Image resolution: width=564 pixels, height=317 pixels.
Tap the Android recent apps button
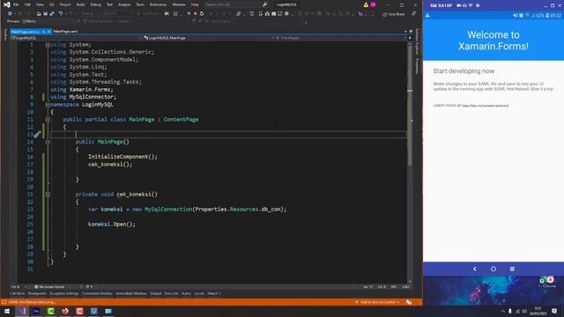point(512,269)
